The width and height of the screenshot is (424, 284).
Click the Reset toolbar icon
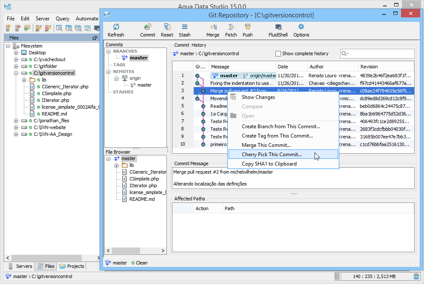pos(167,27)
